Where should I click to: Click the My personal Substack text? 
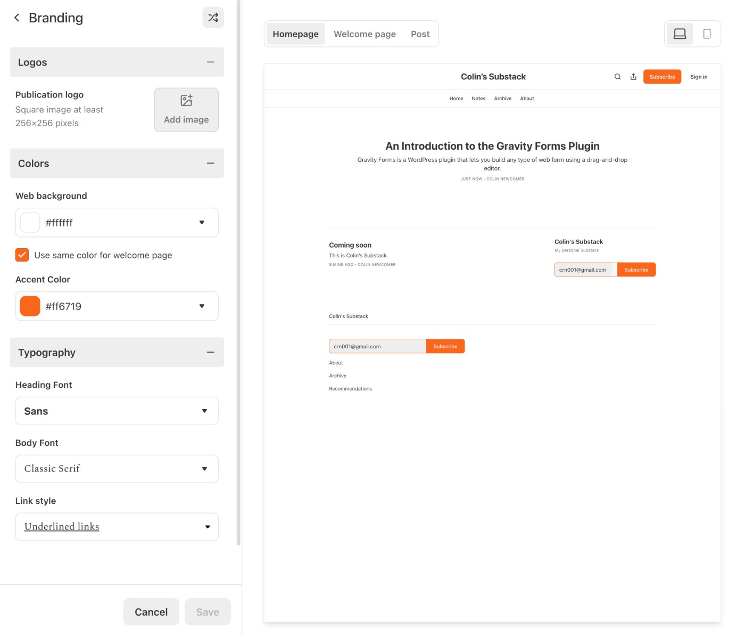(x=577, y=250)
